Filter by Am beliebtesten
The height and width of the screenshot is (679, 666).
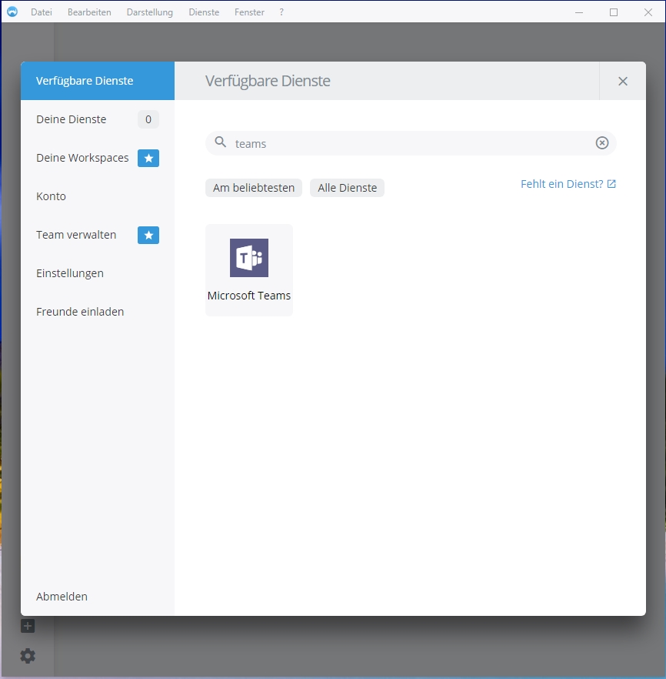click(254, 188)
